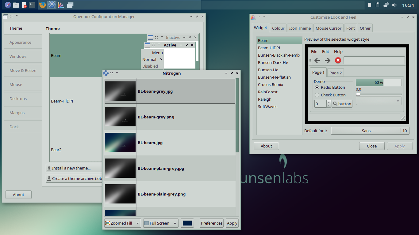The width and height of the screenshot is (419, 235).
Task: Click the download icon beside Create theme archive
Action: [x=49, y=178]
